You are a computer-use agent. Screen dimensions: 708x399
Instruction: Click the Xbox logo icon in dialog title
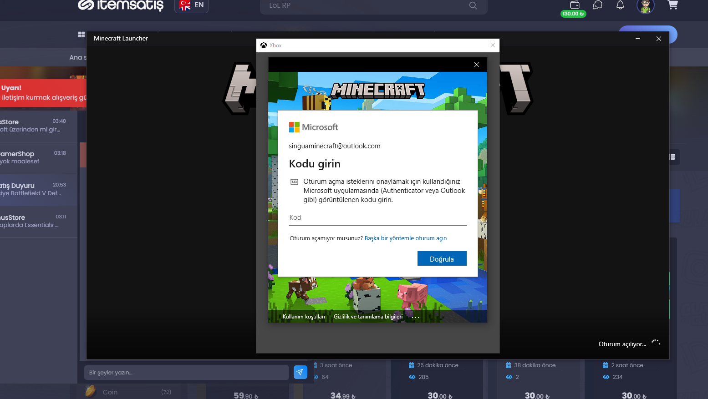264,45
